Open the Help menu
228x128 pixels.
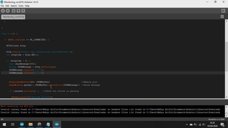(27, 6)
